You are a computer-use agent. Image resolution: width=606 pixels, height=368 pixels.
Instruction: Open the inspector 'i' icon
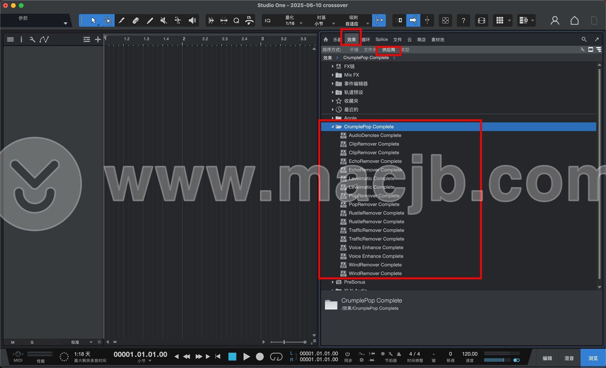[21, 39]
